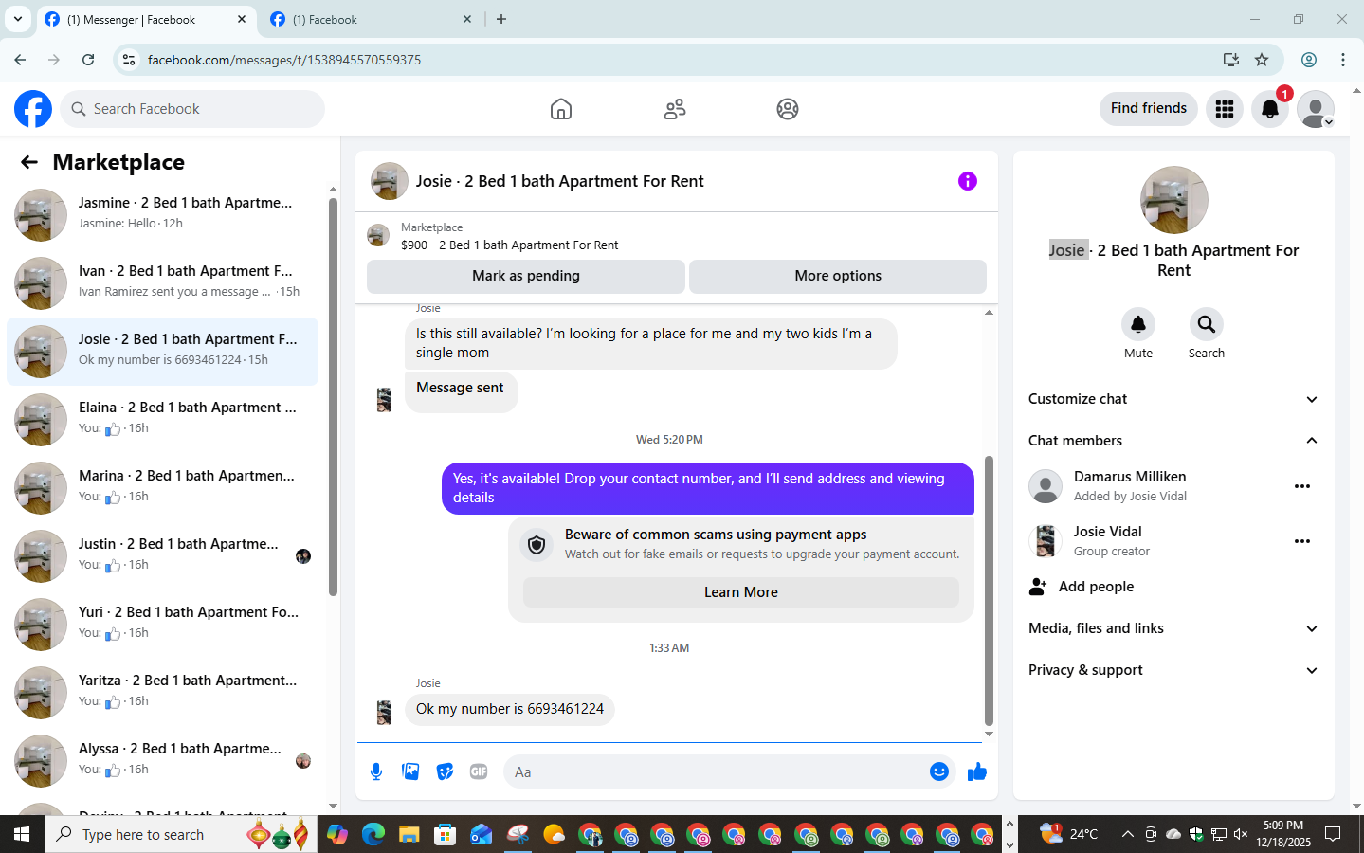Open Yaritza's apartment conversation
The image size is (1364, 853).
click(163, 692)
